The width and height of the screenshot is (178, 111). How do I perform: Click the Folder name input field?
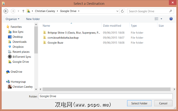pos(105,96)
